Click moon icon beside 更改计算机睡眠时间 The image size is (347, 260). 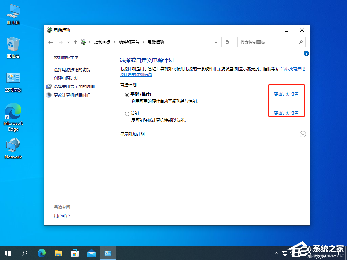(x=49, y=95)
